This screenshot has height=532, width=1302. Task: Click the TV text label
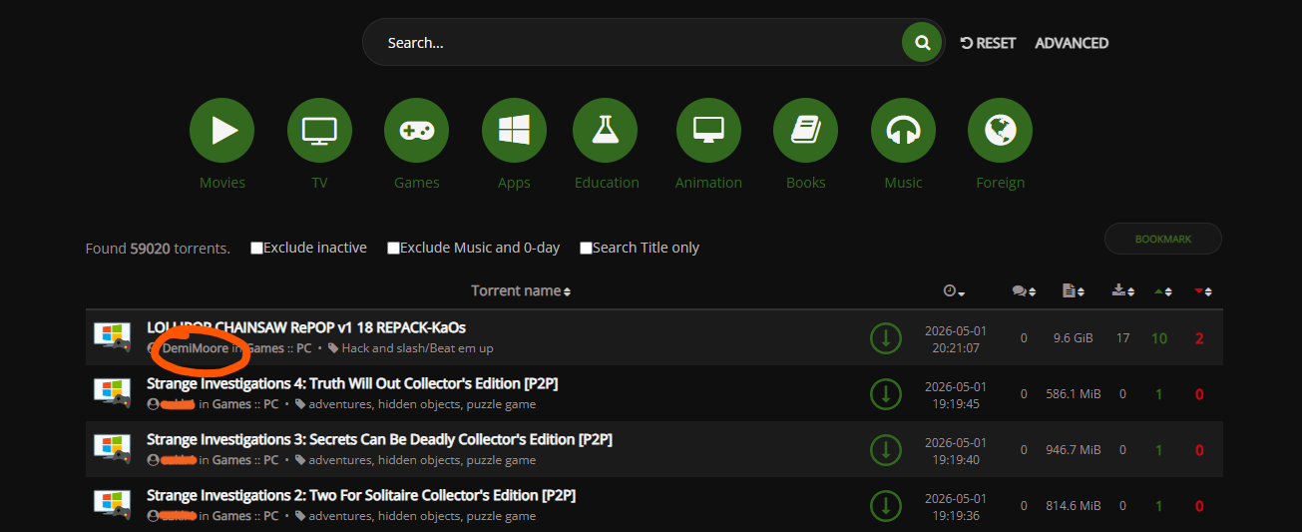(319, 183)
